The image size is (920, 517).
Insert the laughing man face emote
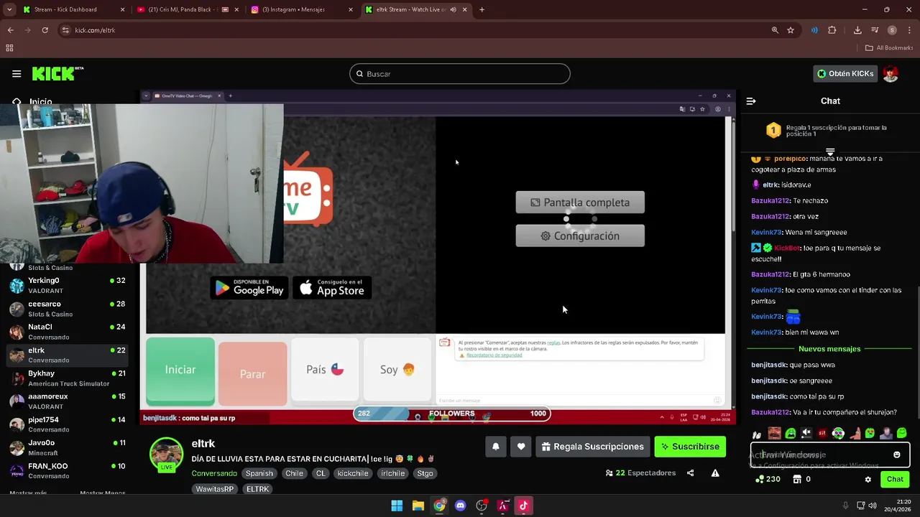coord(774,433)
